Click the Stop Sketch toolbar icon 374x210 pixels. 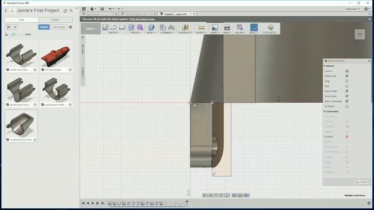point(270,27)
